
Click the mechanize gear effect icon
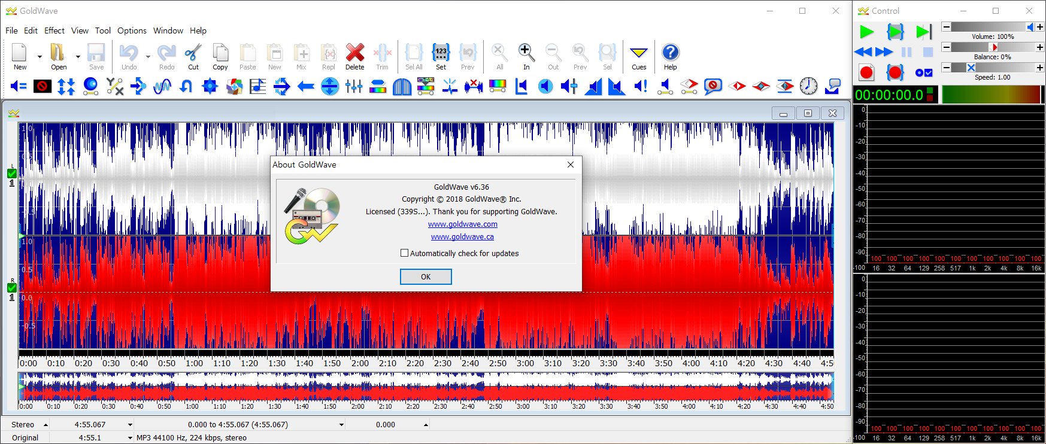coord(210,86)
